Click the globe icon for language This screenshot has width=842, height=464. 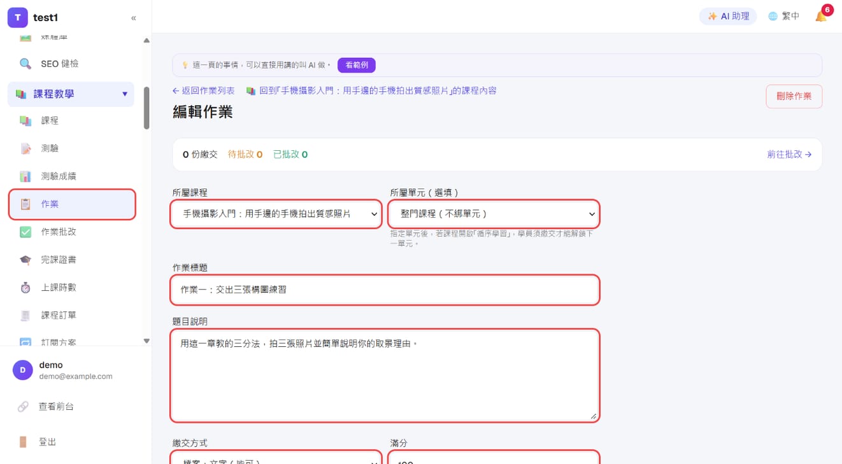click(x=773, y=17)
